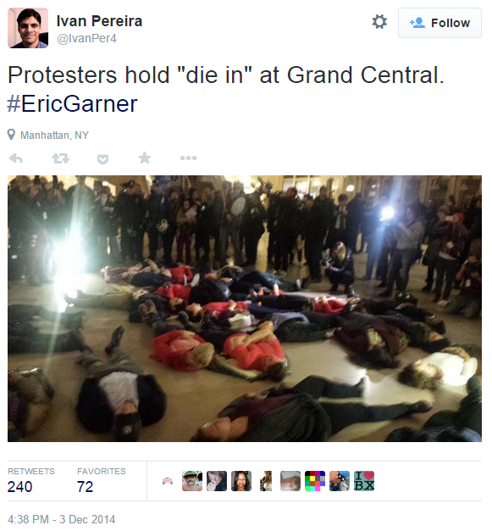The image size is (492, 531).
Task: Click the reply arrow icon
Action: click(16, 158)
